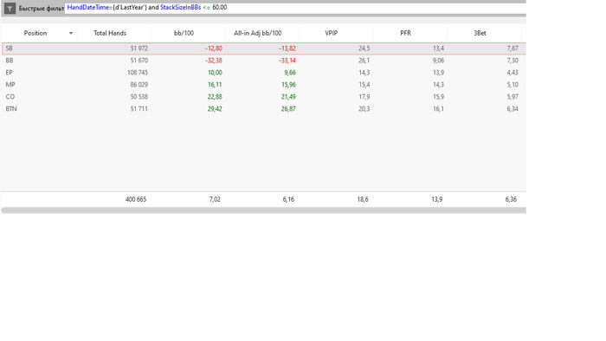Click the 7,67 3Bet value

pos(513,48)
